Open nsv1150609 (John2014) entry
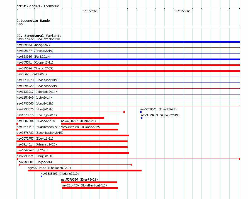Image resolution: width=248 pixels, height=199 pixels. 34,98
